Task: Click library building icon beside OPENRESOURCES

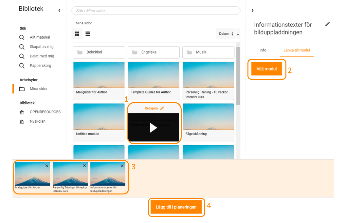Action: (x=22, y=112)
